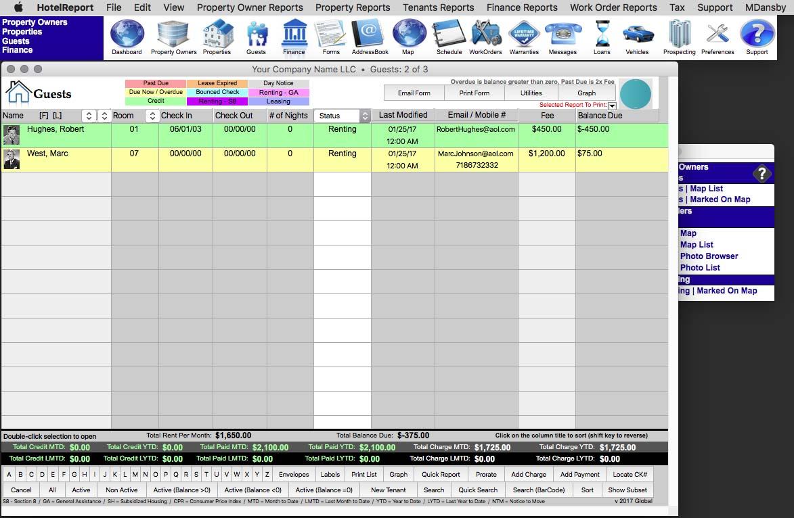Screen dimensions: 794x518
Task: Open the Tenants Reports menu
Action: (x=438, y=7)
